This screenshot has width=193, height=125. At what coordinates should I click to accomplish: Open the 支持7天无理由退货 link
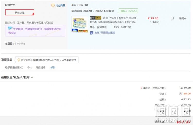click(x=105, y=33)
